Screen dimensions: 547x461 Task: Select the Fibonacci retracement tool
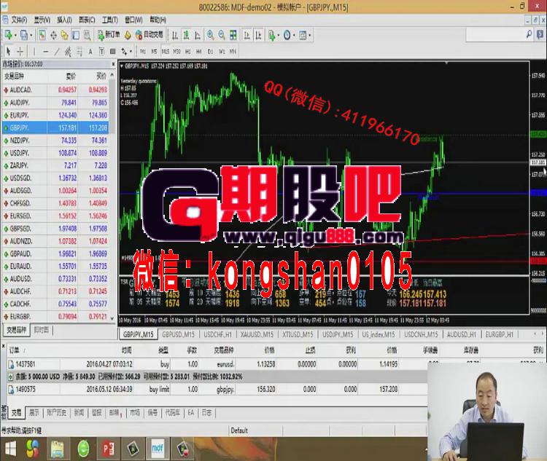pyautogui.click(x=79, y=52)
